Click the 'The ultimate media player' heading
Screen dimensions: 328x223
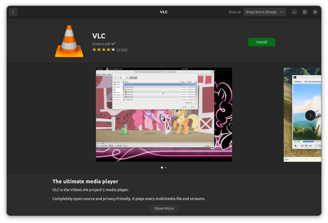(85, 181)
